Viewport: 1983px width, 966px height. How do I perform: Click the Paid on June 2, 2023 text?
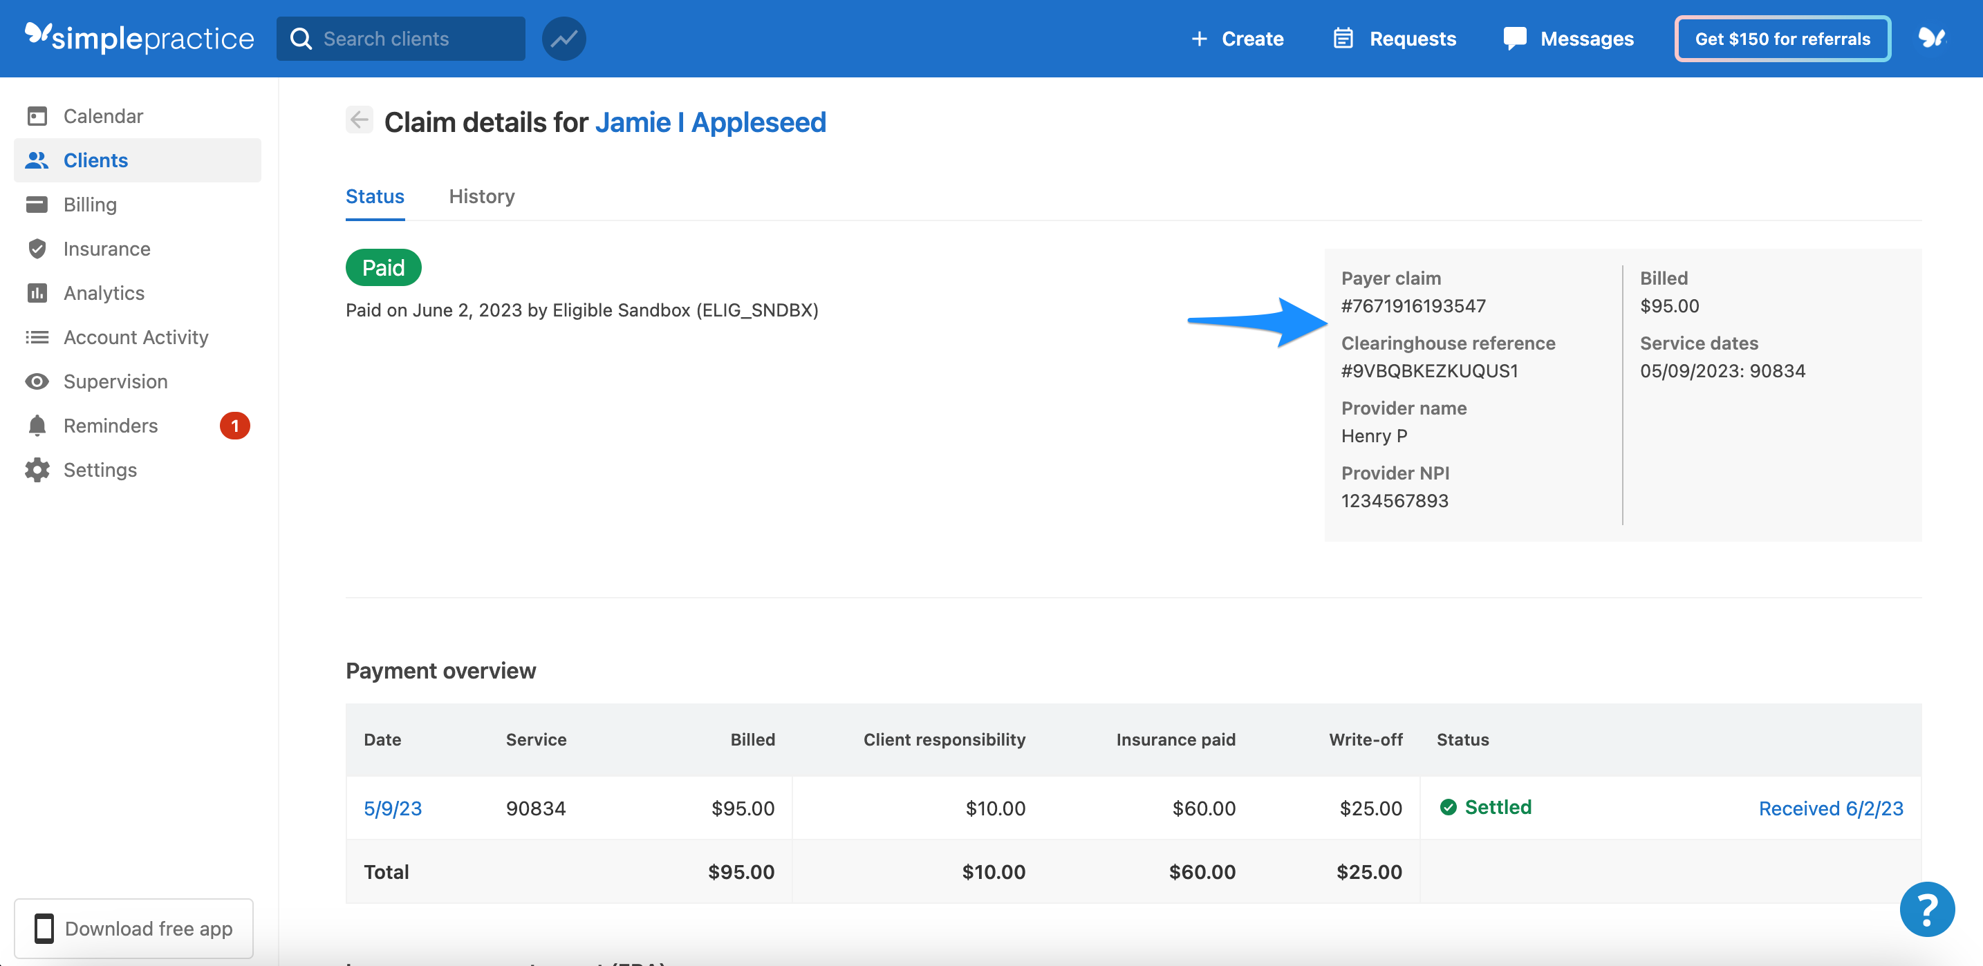pos(582,310)
